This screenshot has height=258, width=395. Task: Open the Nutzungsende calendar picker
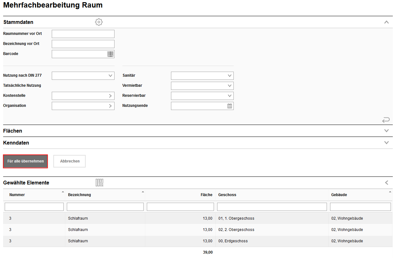pos(230,106)
